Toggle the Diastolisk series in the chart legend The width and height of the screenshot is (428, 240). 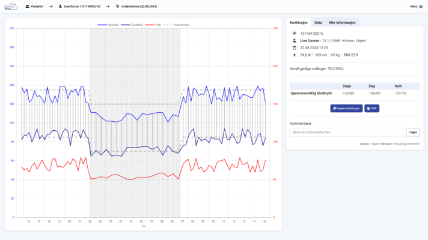[x=130, y=25]
